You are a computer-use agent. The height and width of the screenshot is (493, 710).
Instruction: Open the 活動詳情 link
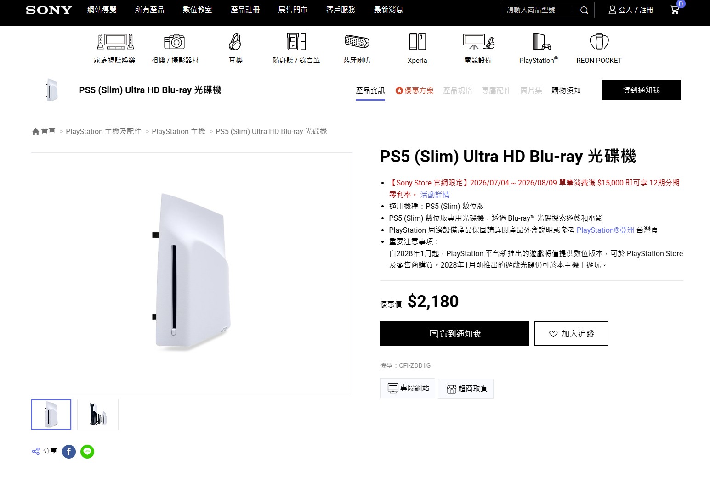click(x=435, y=195)
